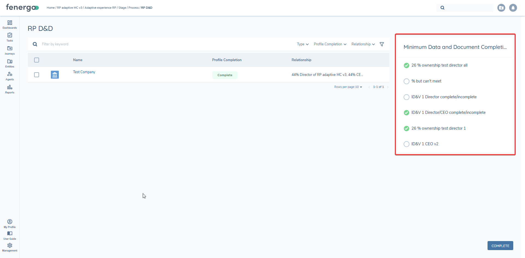Viewport: 525px width, 258px height.
Task: Go to the Stage breadcrumb
Action: [122, 8]
